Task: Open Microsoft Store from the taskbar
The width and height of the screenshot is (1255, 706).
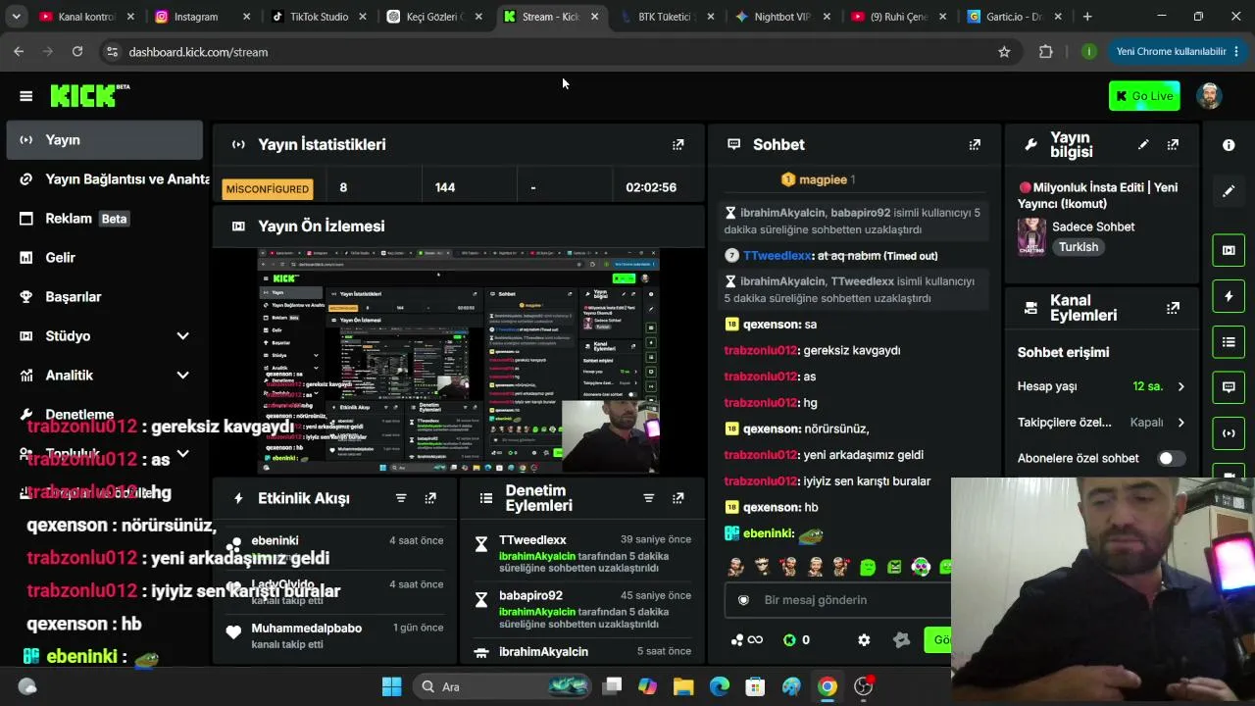Action: coord(755,686)
